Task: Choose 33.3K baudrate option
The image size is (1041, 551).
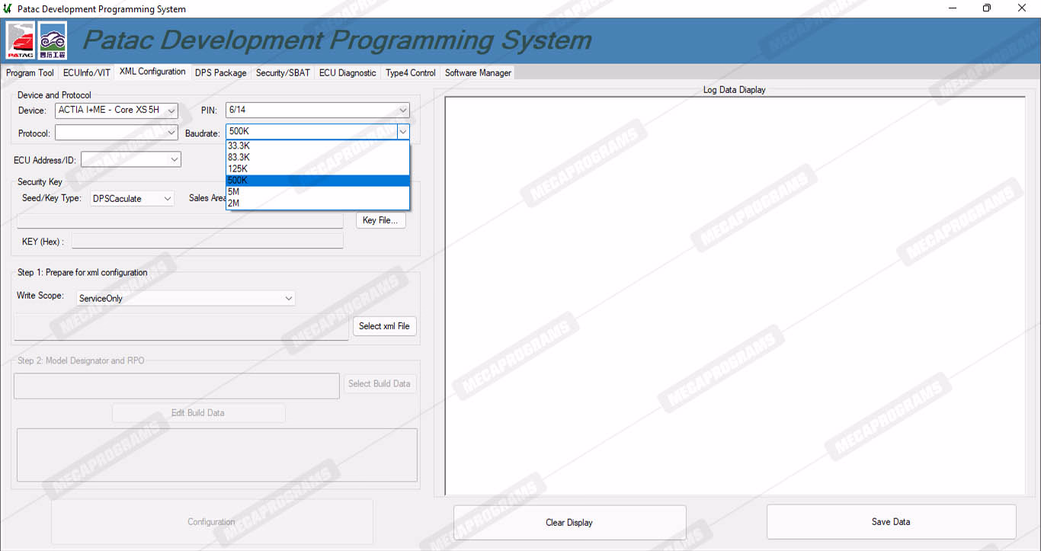Action: coord(318,146)
